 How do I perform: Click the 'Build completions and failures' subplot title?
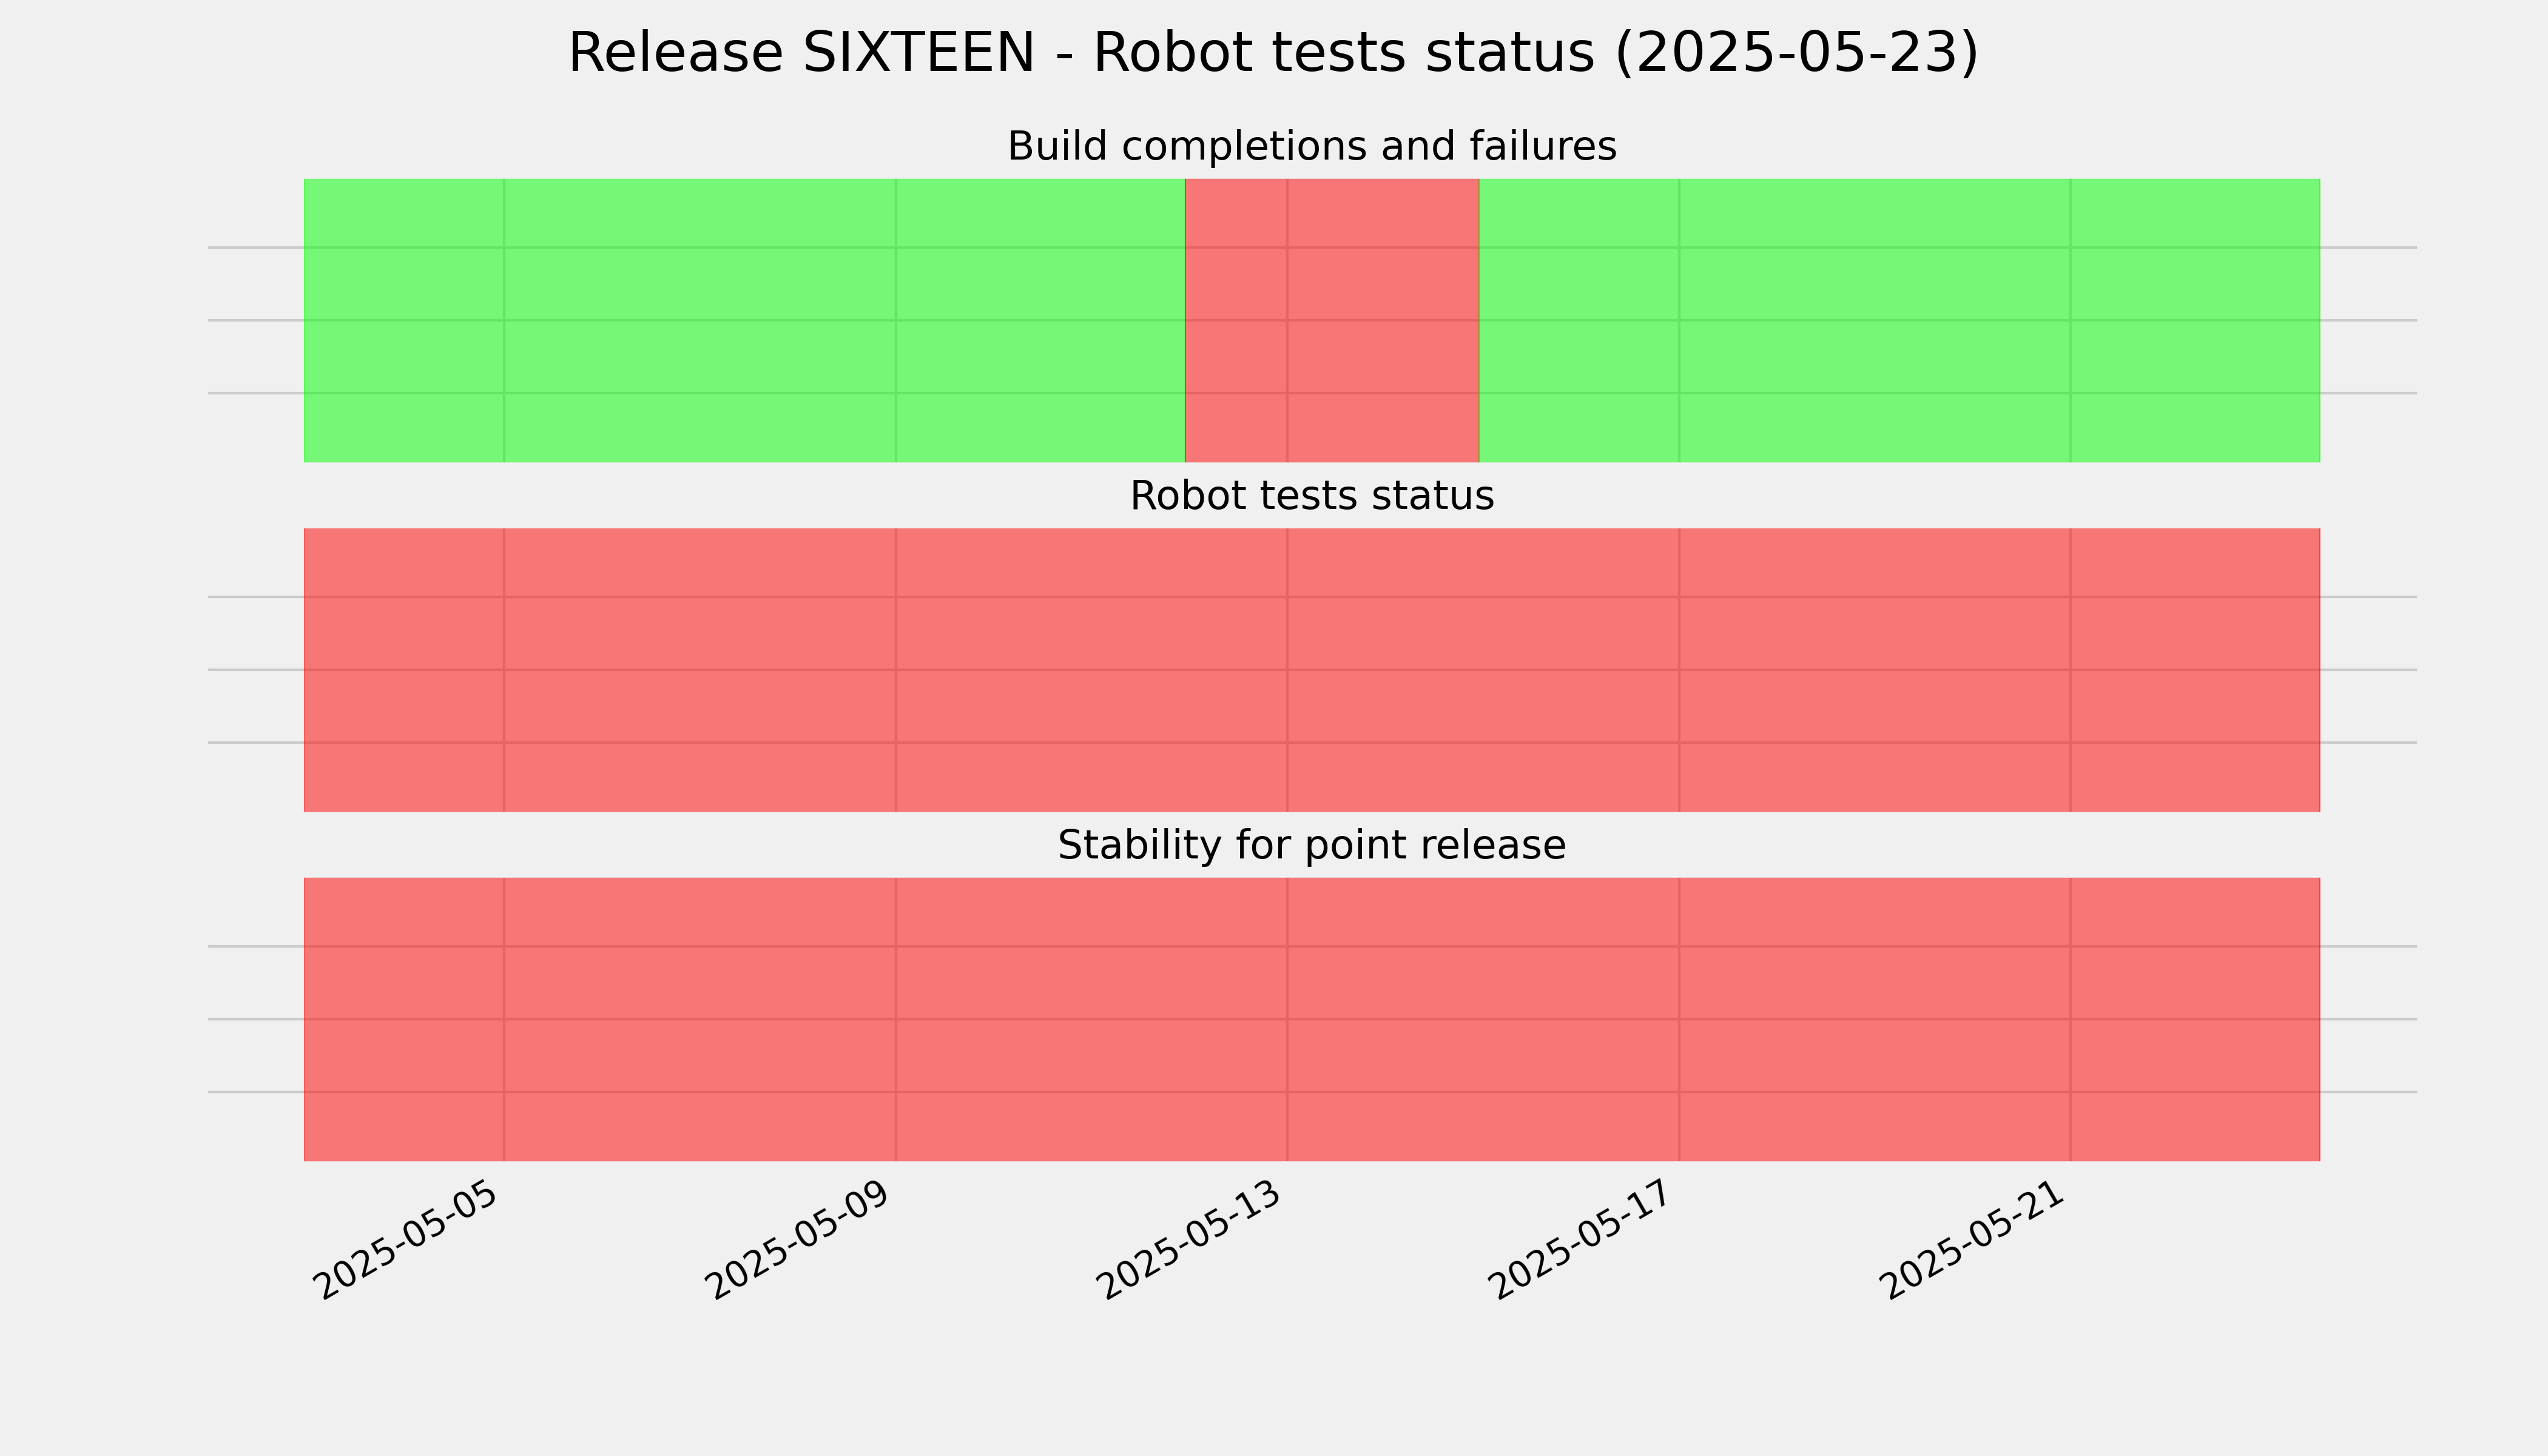click(x=1311, y=146)
